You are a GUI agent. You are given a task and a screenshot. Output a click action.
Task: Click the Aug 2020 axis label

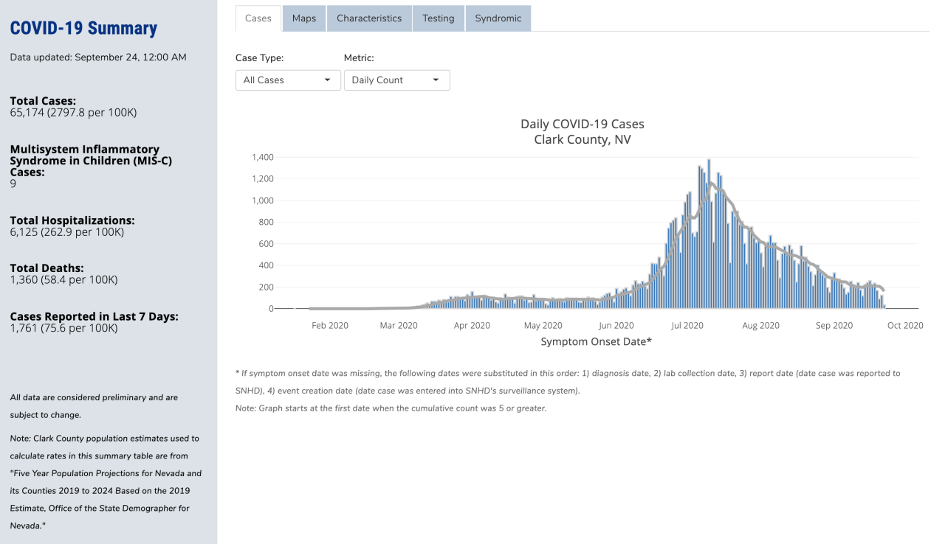pyautogui.click(x=760, y=325)
